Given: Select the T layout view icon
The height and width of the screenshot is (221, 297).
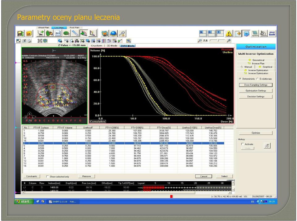Looking at the screenshot, I should tap(220, 33).
